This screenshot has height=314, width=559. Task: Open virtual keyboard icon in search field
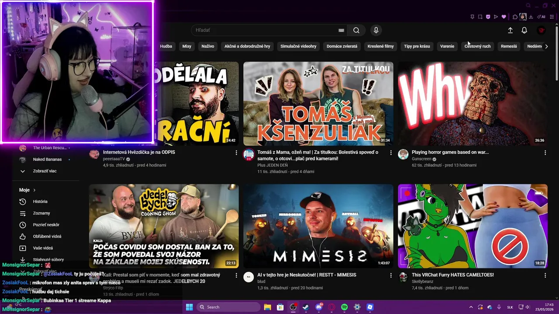point(341,30)
